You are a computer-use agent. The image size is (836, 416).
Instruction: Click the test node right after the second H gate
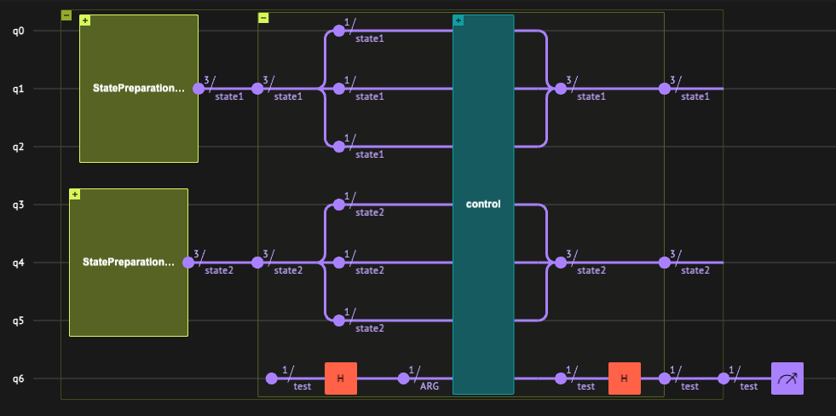[x=665, y=378]
